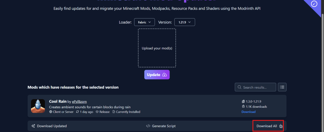The image size is (324, 132).
Task: Toggle the list view layout button
Action: (282, 87)
